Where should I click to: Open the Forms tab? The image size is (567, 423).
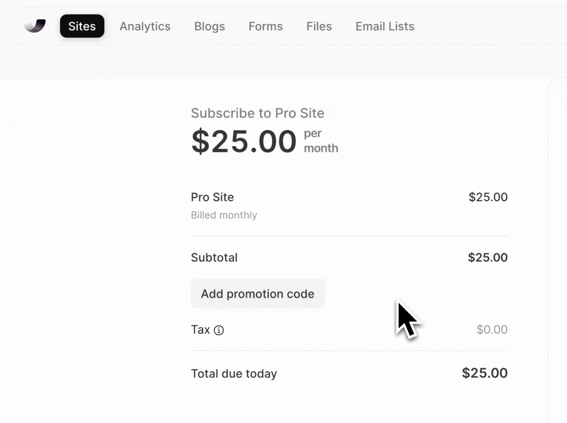pyautogui.click(x=265, y=26)
